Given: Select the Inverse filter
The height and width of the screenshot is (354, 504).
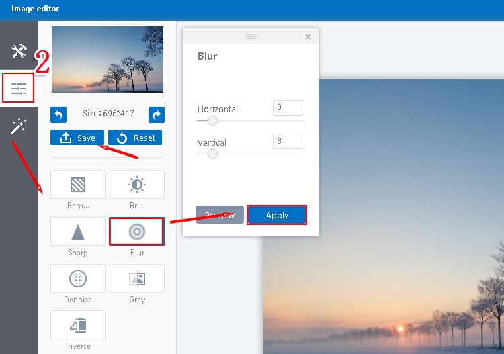Looking at the screenshot, I should coord(78,324).
